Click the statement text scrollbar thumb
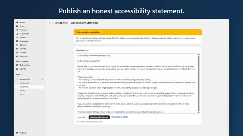Viewport: 243px width, 136px height. click(x=198, y=83)
